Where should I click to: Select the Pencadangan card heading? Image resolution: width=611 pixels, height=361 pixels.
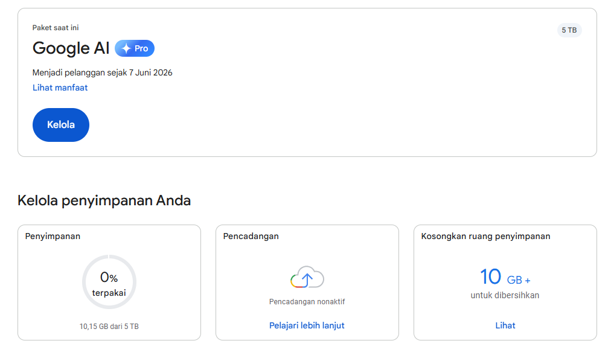point(251,237)
